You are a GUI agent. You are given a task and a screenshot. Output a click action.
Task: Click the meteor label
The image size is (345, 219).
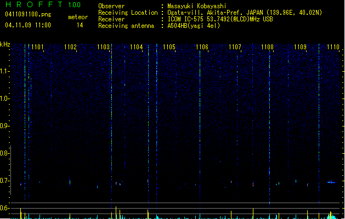coord(78,17)
